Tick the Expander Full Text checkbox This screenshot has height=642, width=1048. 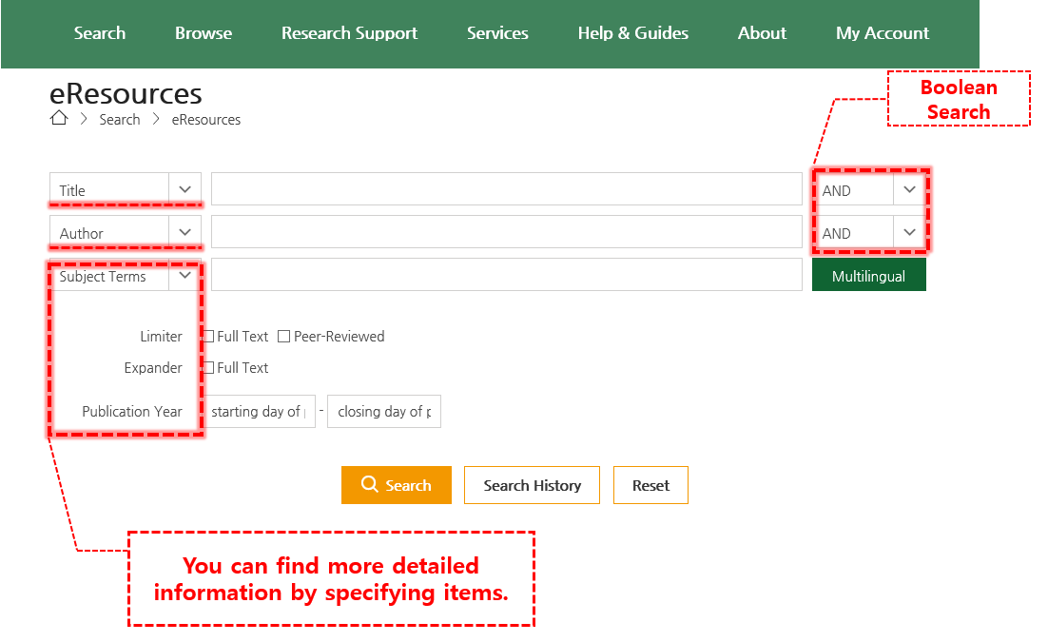coord(208,368)
